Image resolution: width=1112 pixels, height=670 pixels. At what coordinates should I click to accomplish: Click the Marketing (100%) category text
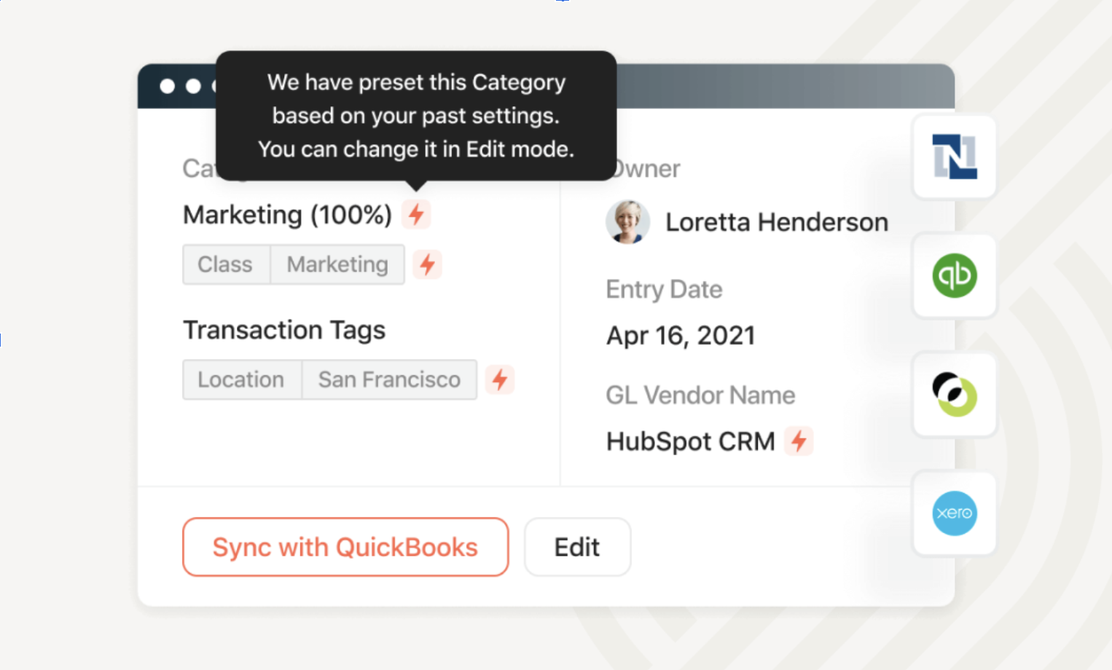point(288,215)
